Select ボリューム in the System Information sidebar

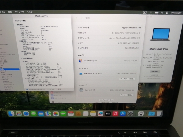[5, 78]
